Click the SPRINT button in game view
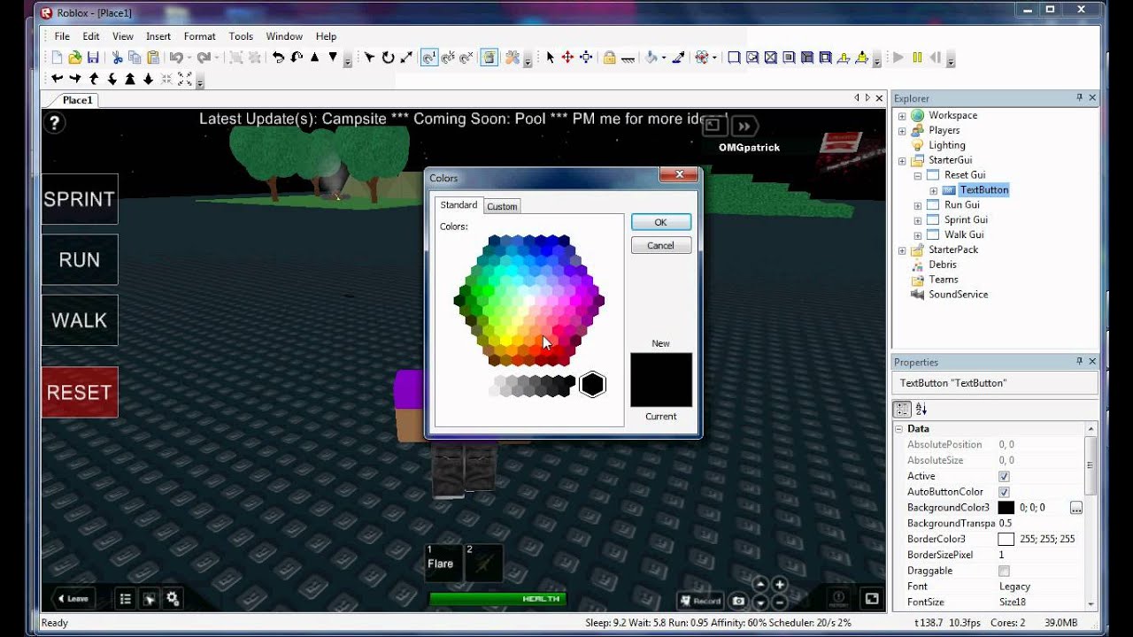 [x=80, y=199]
